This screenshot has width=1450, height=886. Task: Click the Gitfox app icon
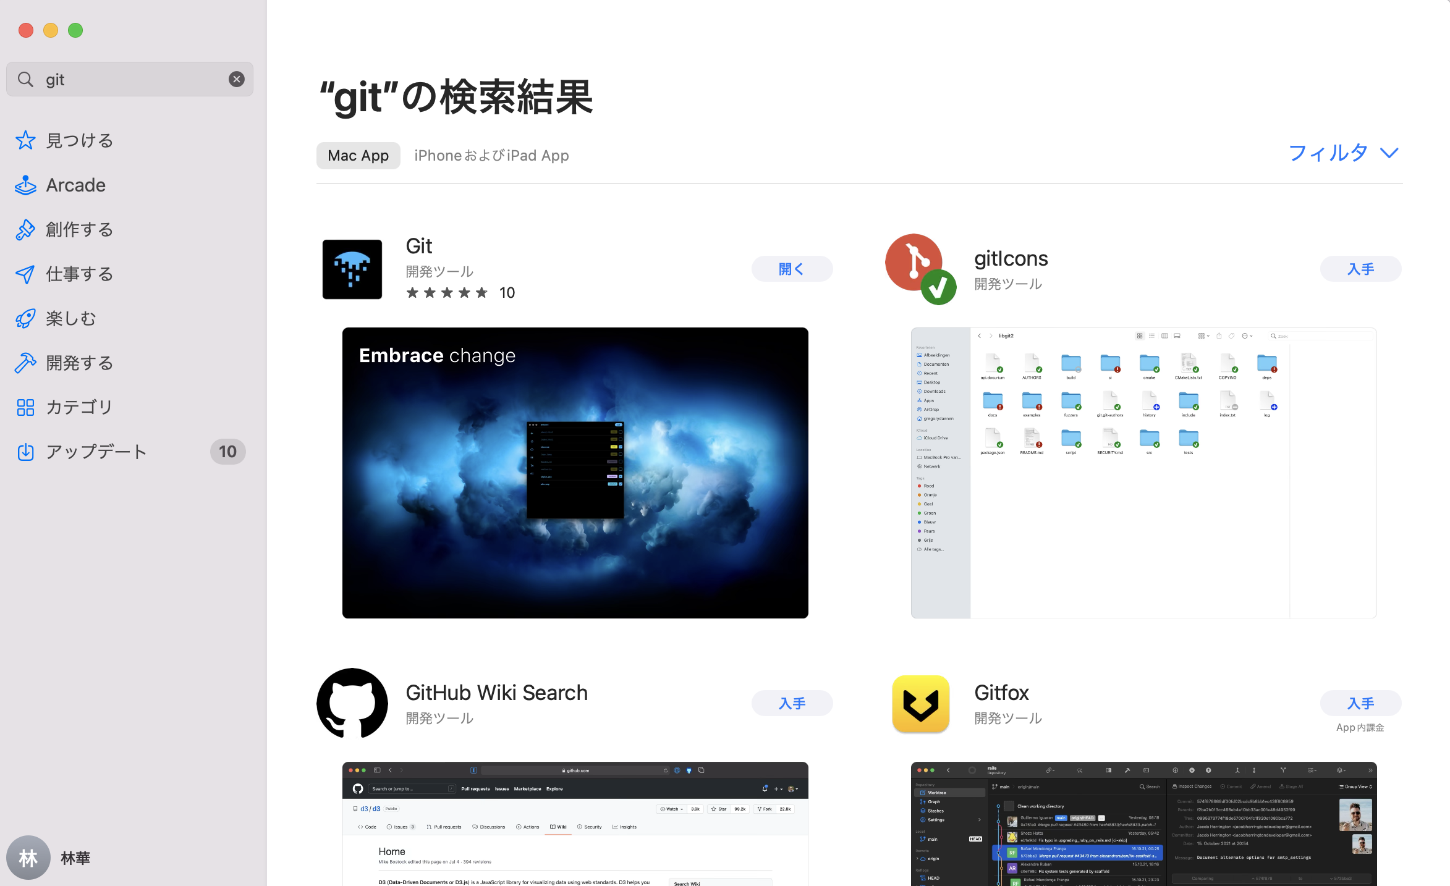921,704
